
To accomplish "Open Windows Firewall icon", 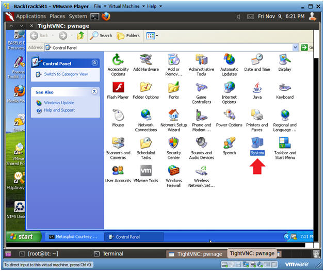I will (x=173, y=176).
